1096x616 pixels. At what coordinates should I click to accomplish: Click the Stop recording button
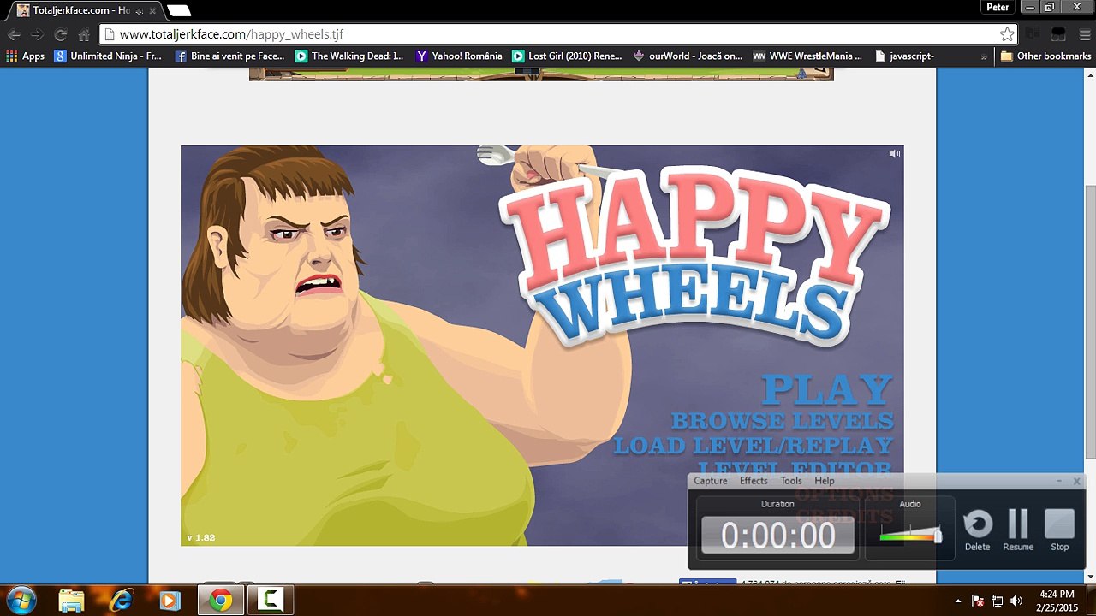[x=1060, y=531]
